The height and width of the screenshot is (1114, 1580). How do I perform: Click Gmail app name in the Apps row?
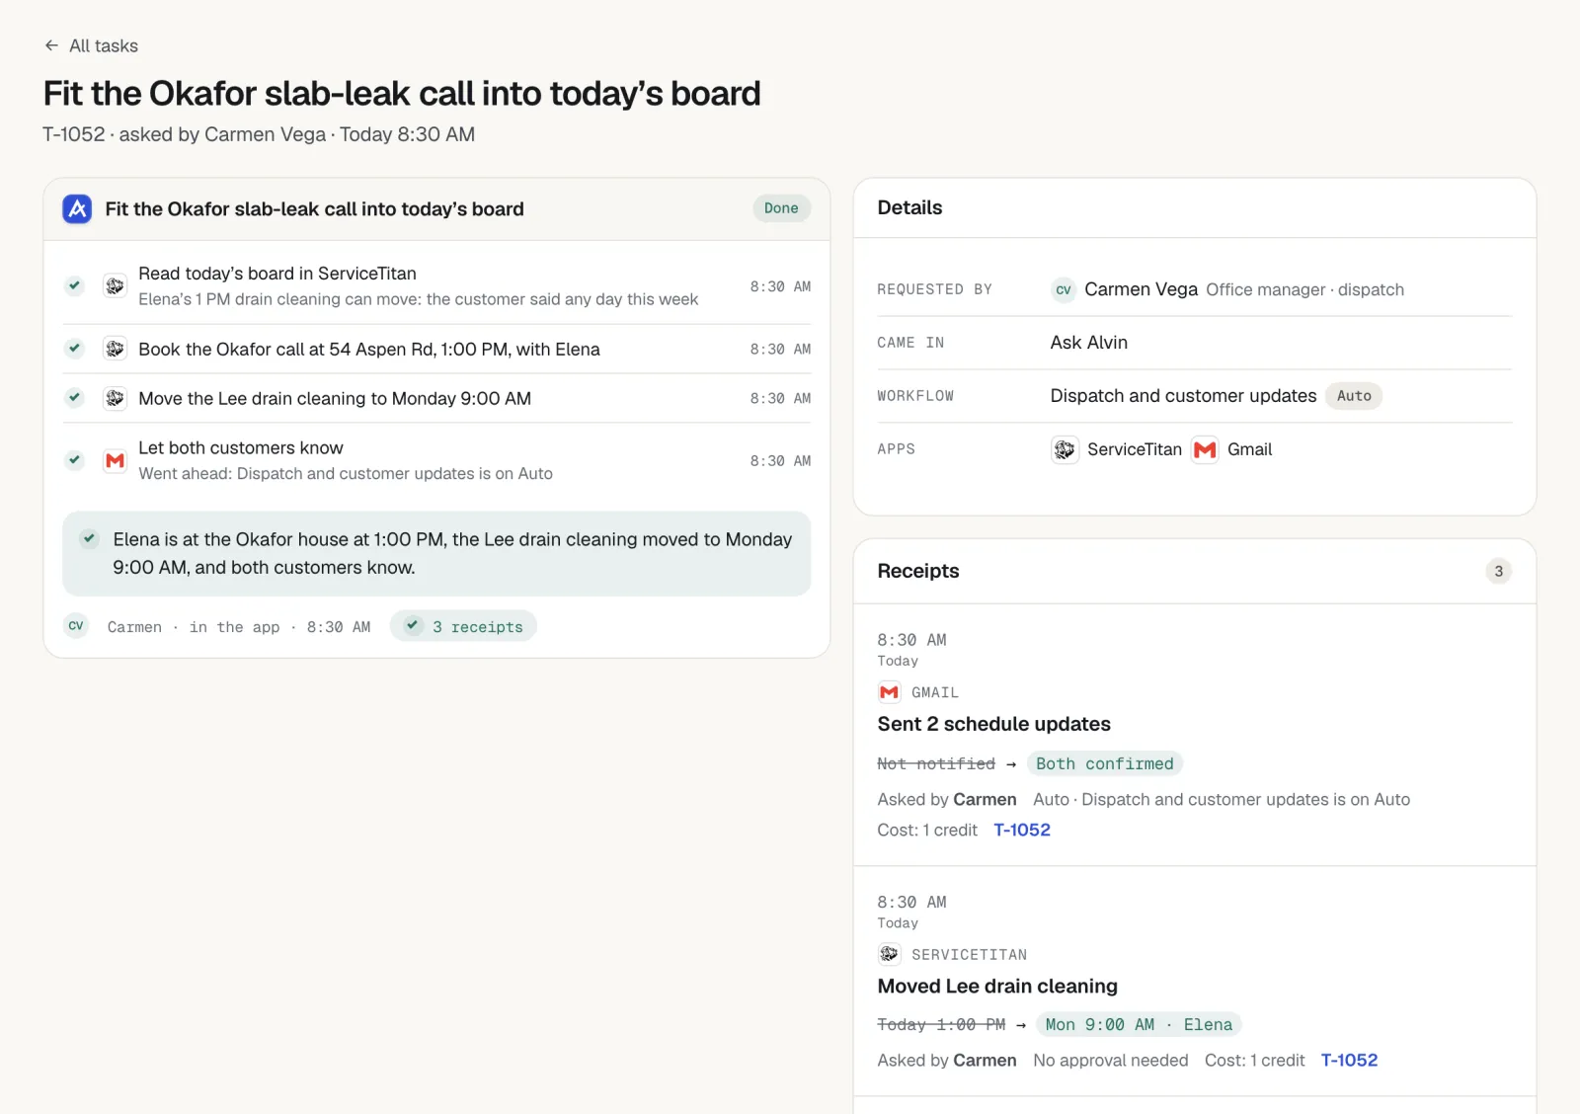1249,449
